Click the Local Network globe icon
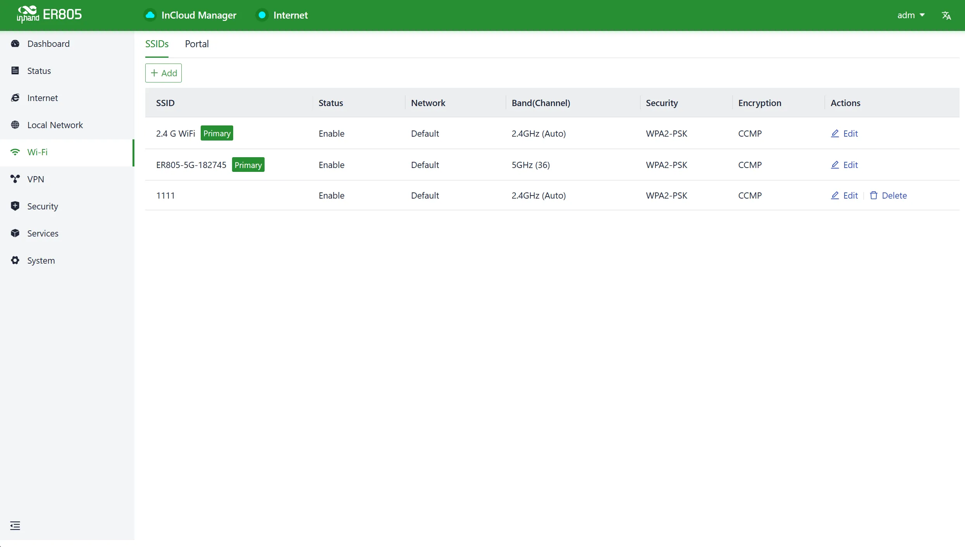 coord(15,125)
